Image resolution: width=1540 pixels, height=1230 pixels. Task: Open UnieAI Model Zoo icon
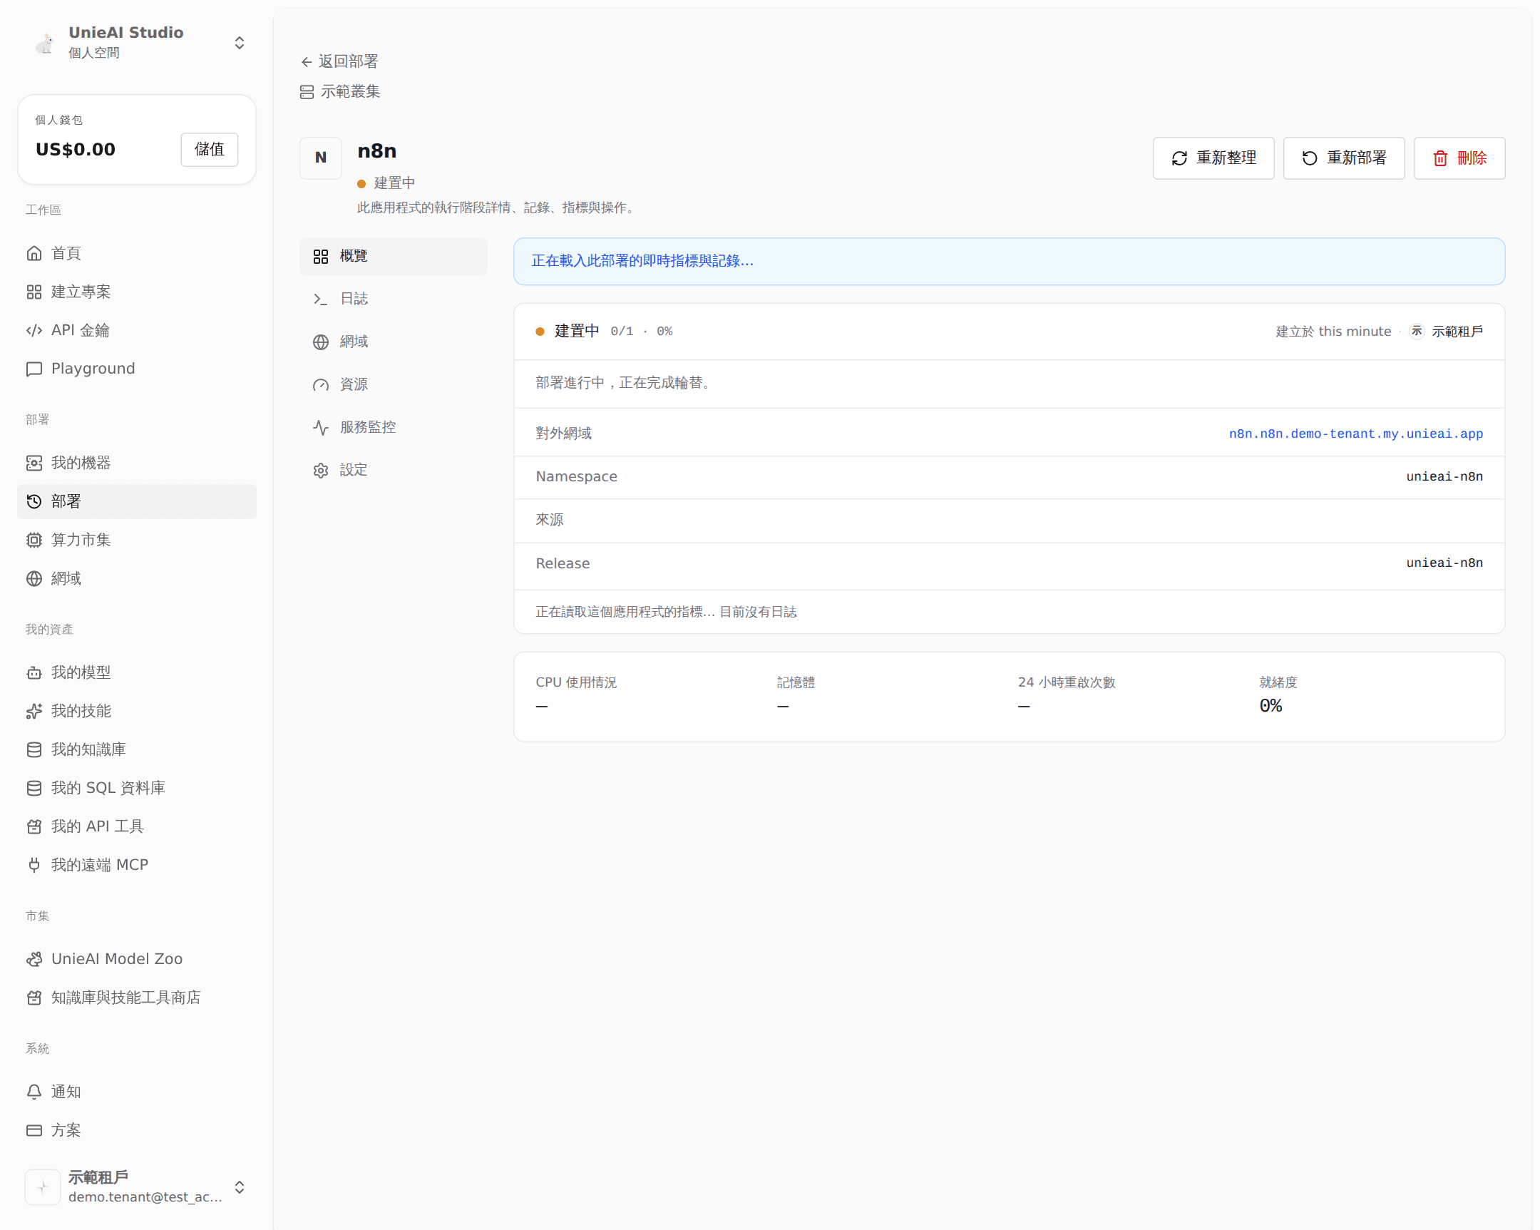[x=34, y=958]
